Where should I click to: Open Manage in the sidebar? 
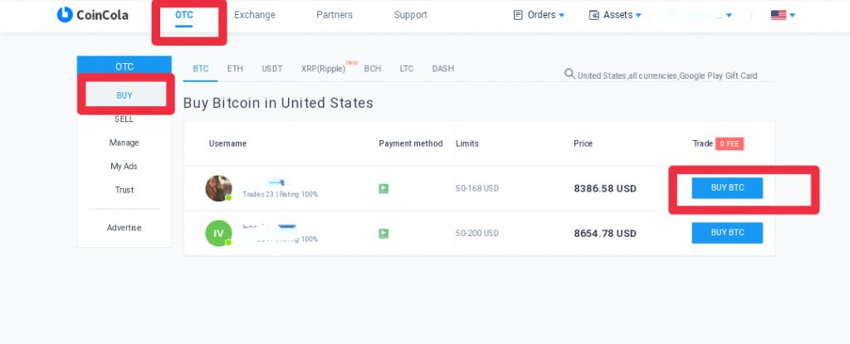[x=125, y=143]
